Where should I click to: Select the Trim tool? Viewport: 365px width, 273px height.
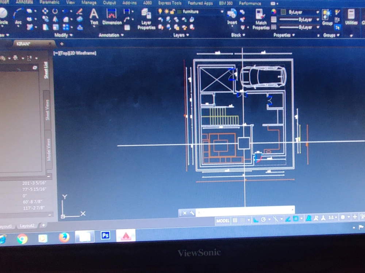point(65,11)
